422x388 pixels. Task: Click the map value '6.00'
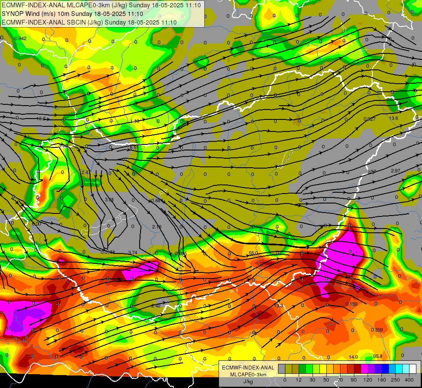(x=36, y=224)
